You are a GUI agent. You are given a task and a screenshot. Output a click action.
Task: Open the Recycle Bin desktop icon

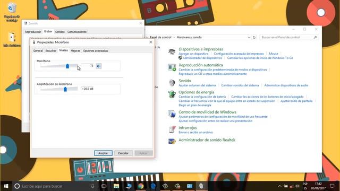[12, 12]
